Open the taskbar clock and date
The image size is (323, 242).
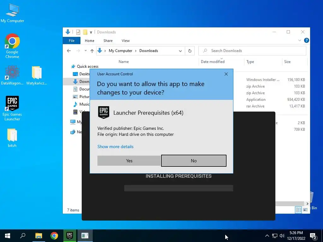296,236
